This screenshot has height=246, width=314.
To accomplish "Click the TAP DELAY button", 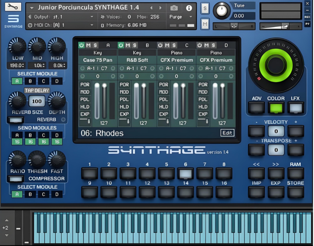I will click(x=37, y=90).
